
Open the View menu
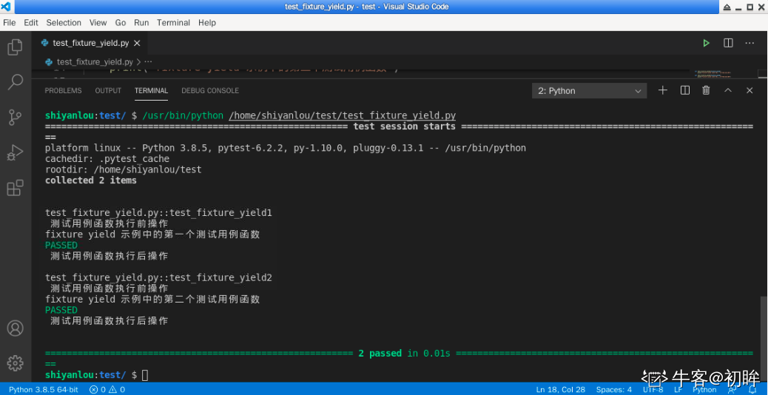tap(98, 22)
